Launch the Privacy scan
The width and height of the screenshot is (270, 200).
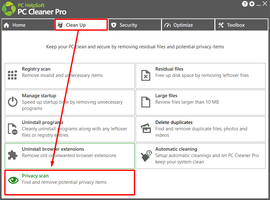pyautogui.click(x=70, y=183)
